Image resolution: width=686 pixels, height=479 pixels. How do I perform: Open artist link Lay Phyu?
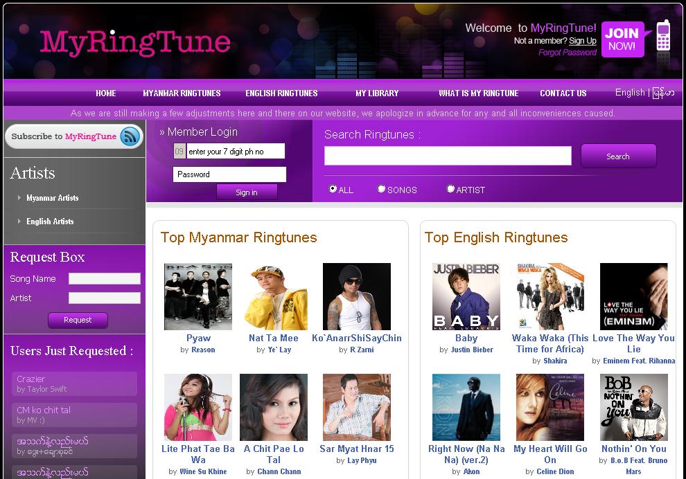(362, 460)
